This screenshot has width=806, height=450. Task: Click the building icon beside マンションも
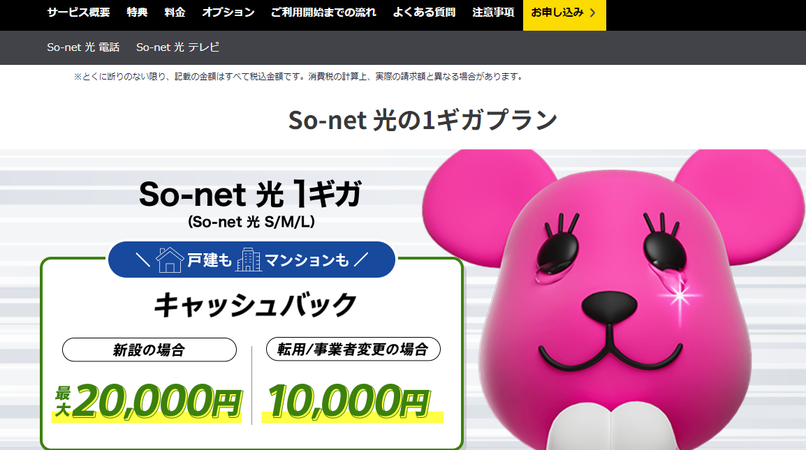[249, 260]
